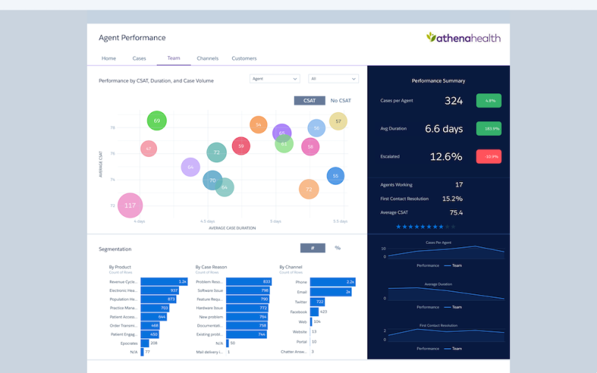Screen dimensions: 597x373
Task: Click the red -10.9% escalated badge
Action: point(489,156)
